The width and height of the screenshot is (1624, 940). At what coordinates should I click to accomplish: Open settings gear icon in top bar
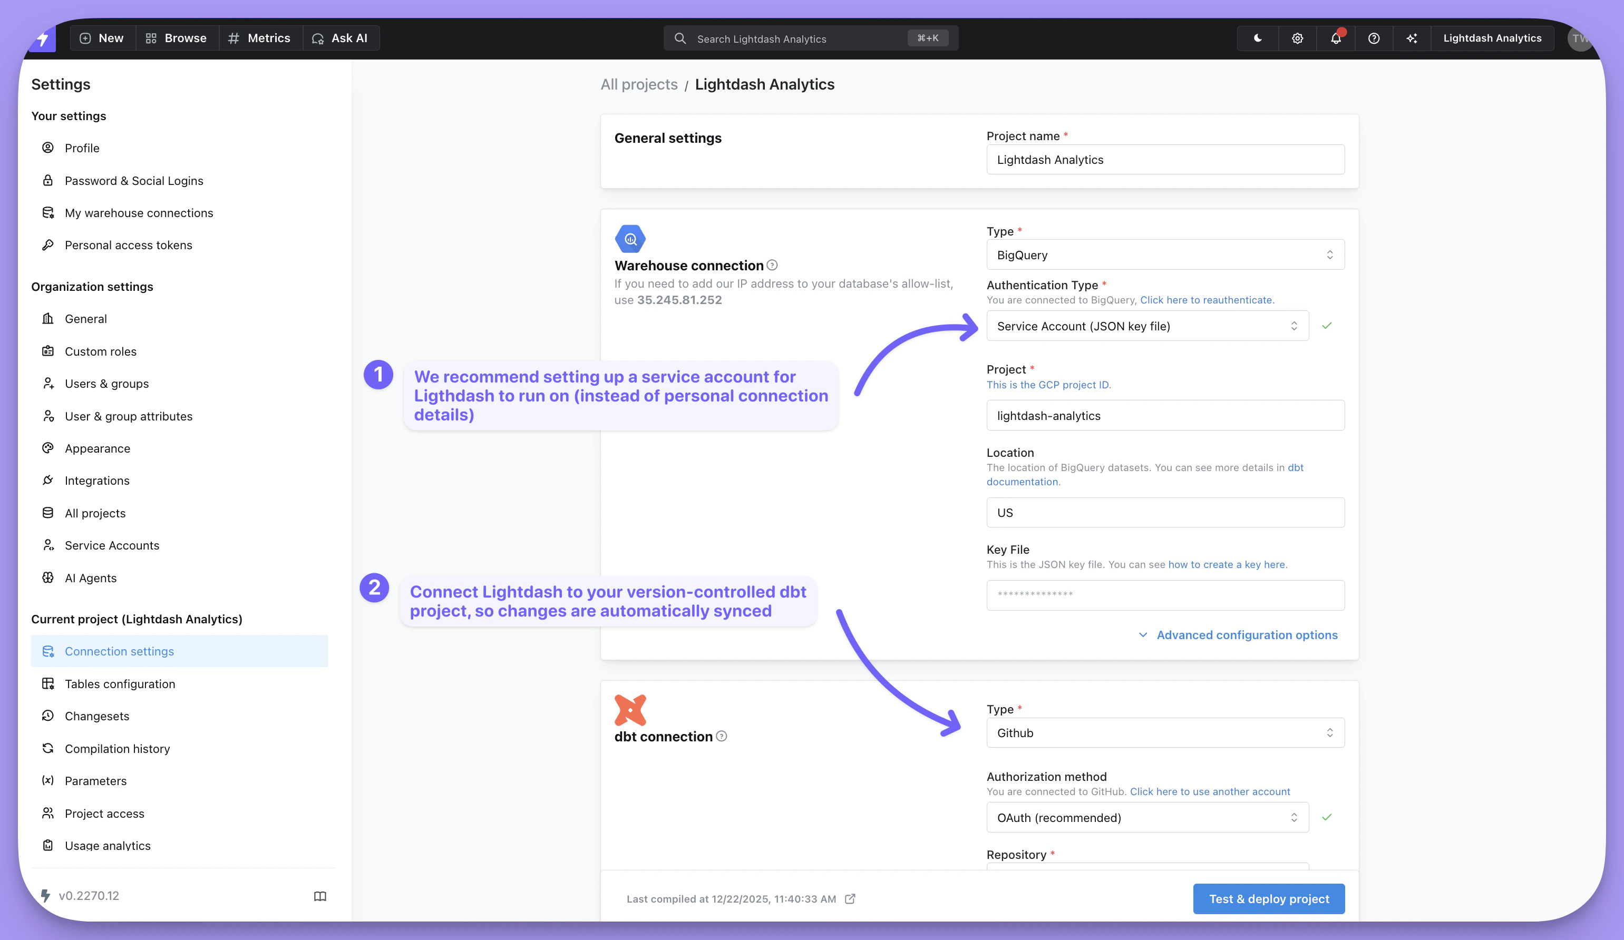[1297, 38]
